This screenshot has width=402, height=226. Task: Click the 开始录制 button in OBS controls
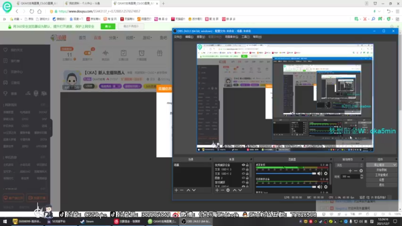(381, 170)
